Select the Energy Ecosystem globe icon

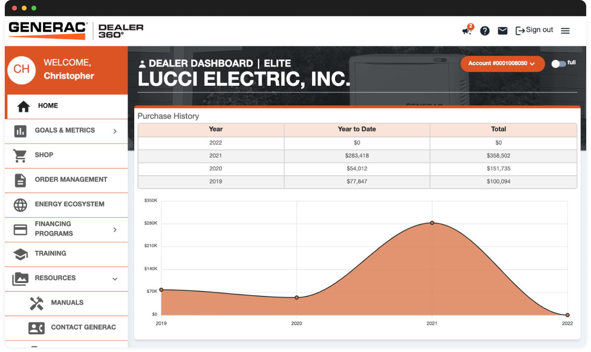[21, 204]
